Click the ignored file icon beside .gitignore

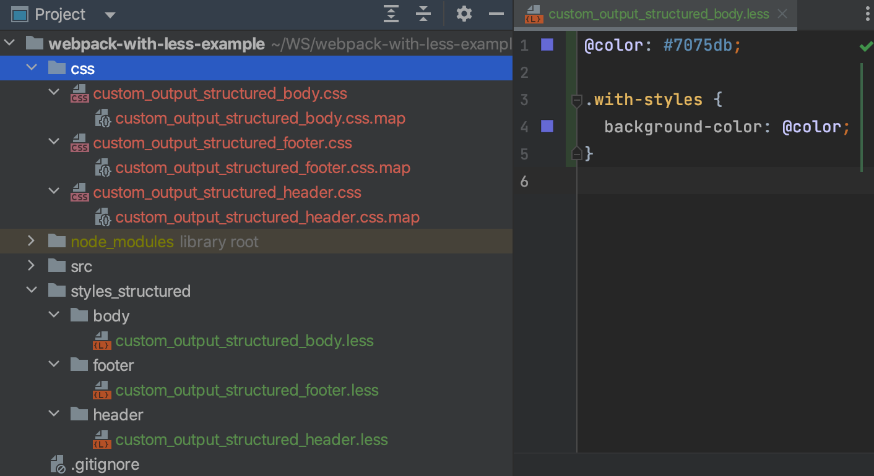pos(58,464)
